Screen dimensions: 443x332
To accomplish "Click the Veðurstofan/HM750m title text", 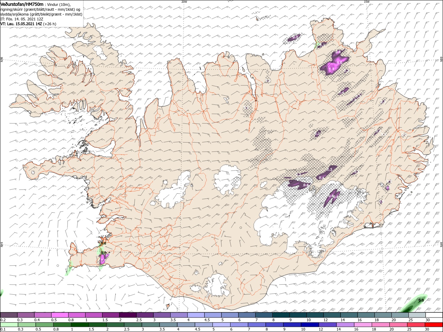I will pyautogui.click(x=22, y=4).
